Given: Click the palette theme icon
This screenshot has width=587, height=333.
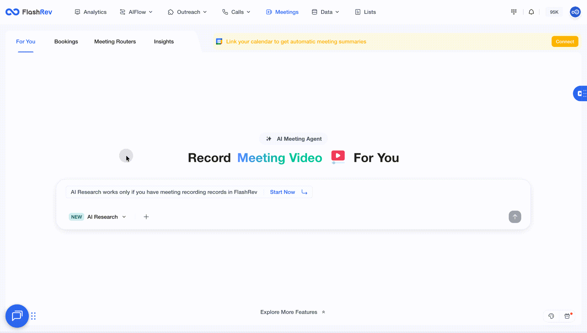Looking at the screenshot, I should coord(551,316).
